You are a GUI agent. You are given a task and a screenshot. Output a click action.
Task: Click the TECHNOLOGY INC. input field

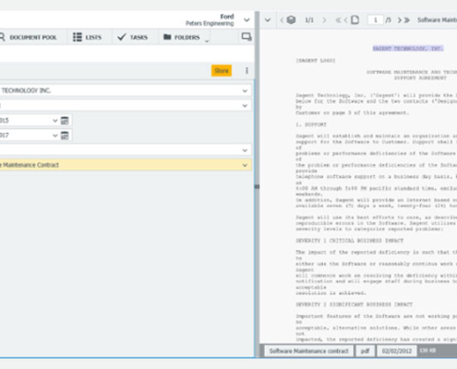point(126,90)
